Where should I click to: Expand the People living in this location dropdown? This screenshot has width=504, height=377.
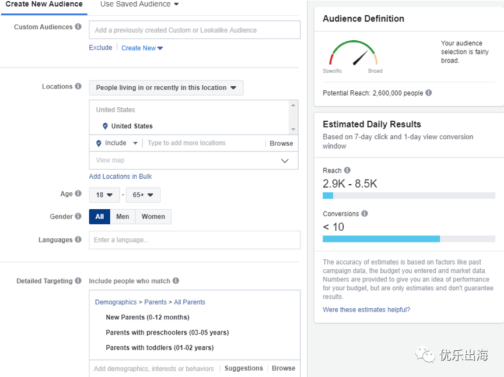coord(166,88)
